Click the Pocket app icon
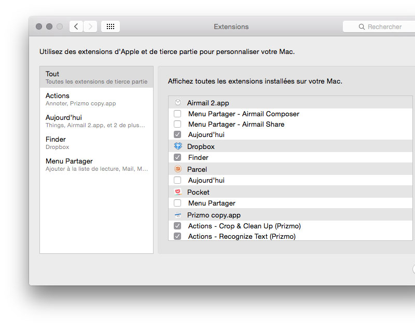 [178, 192]
